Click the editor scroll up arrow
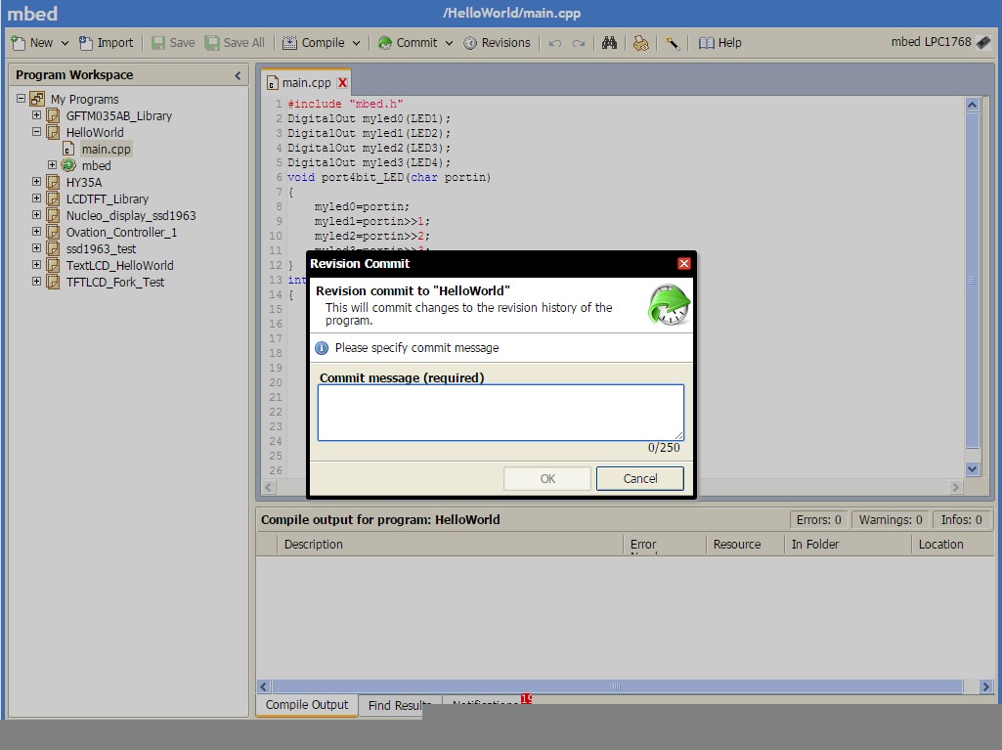The height and width of the screenshot is (750, 1002). coord(972,105)
